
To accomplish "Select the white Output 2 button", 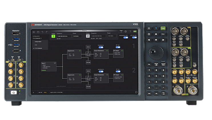I will point(88,36).
